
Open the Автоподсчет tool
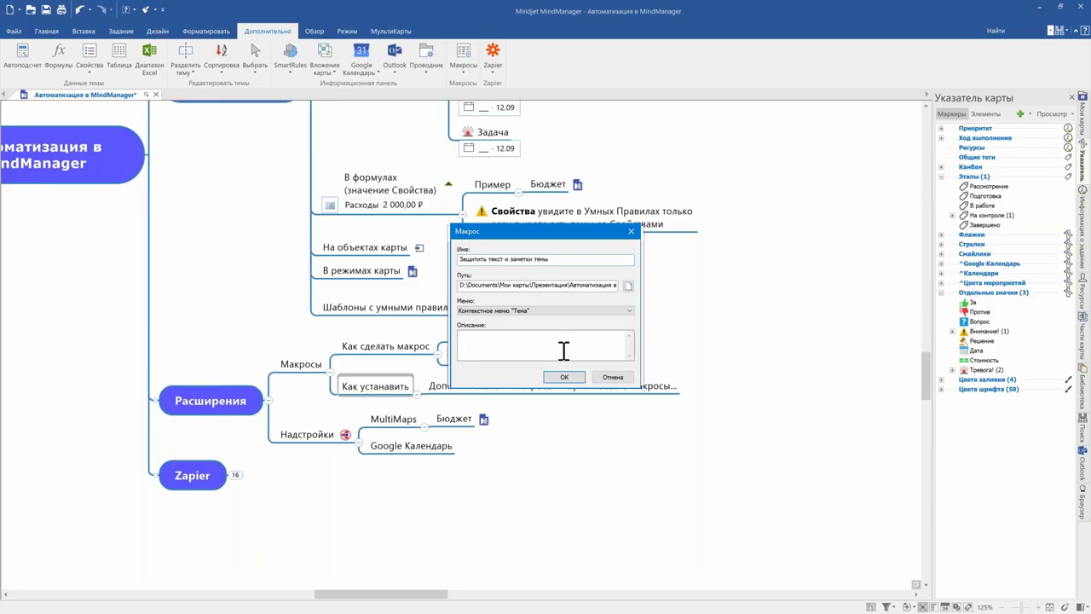pos(23,56)
